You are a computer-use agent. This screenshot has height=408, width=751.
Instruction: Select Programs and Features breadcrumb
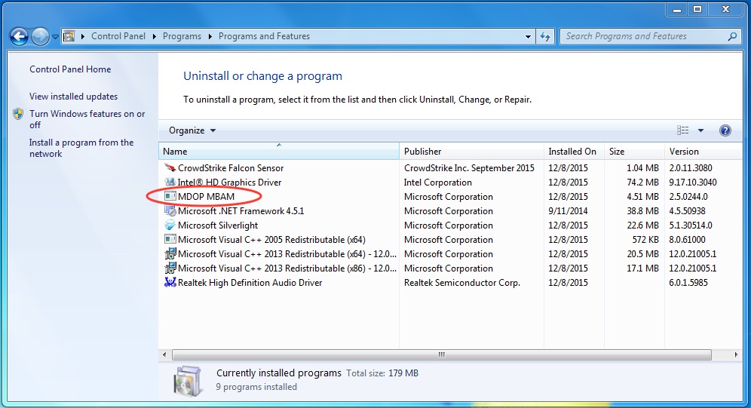(264, 36)
